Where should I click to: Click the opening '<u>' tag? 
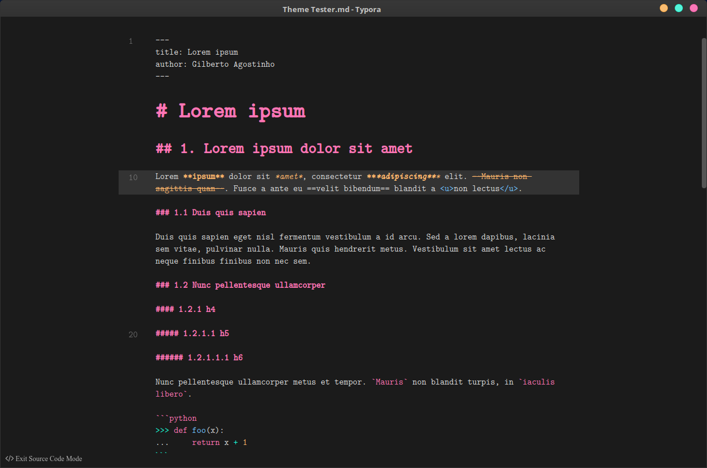coord(447,189)
